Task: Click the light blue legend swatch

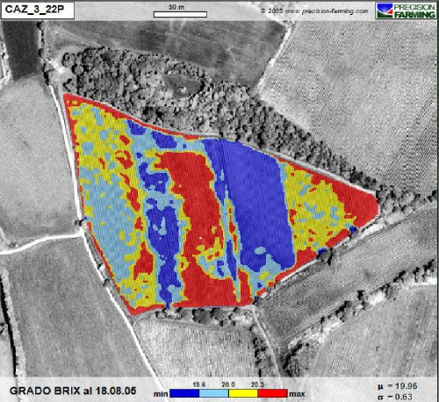Action: click(214, 393)
